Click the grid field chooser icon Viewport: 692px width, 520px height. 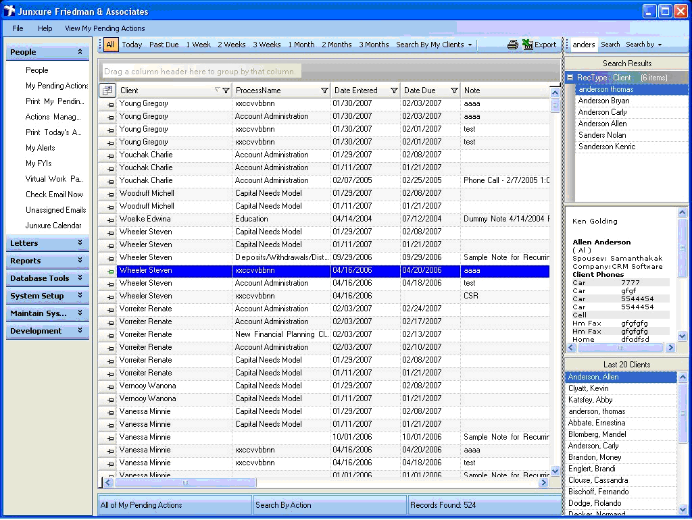[x=107, y=90]
